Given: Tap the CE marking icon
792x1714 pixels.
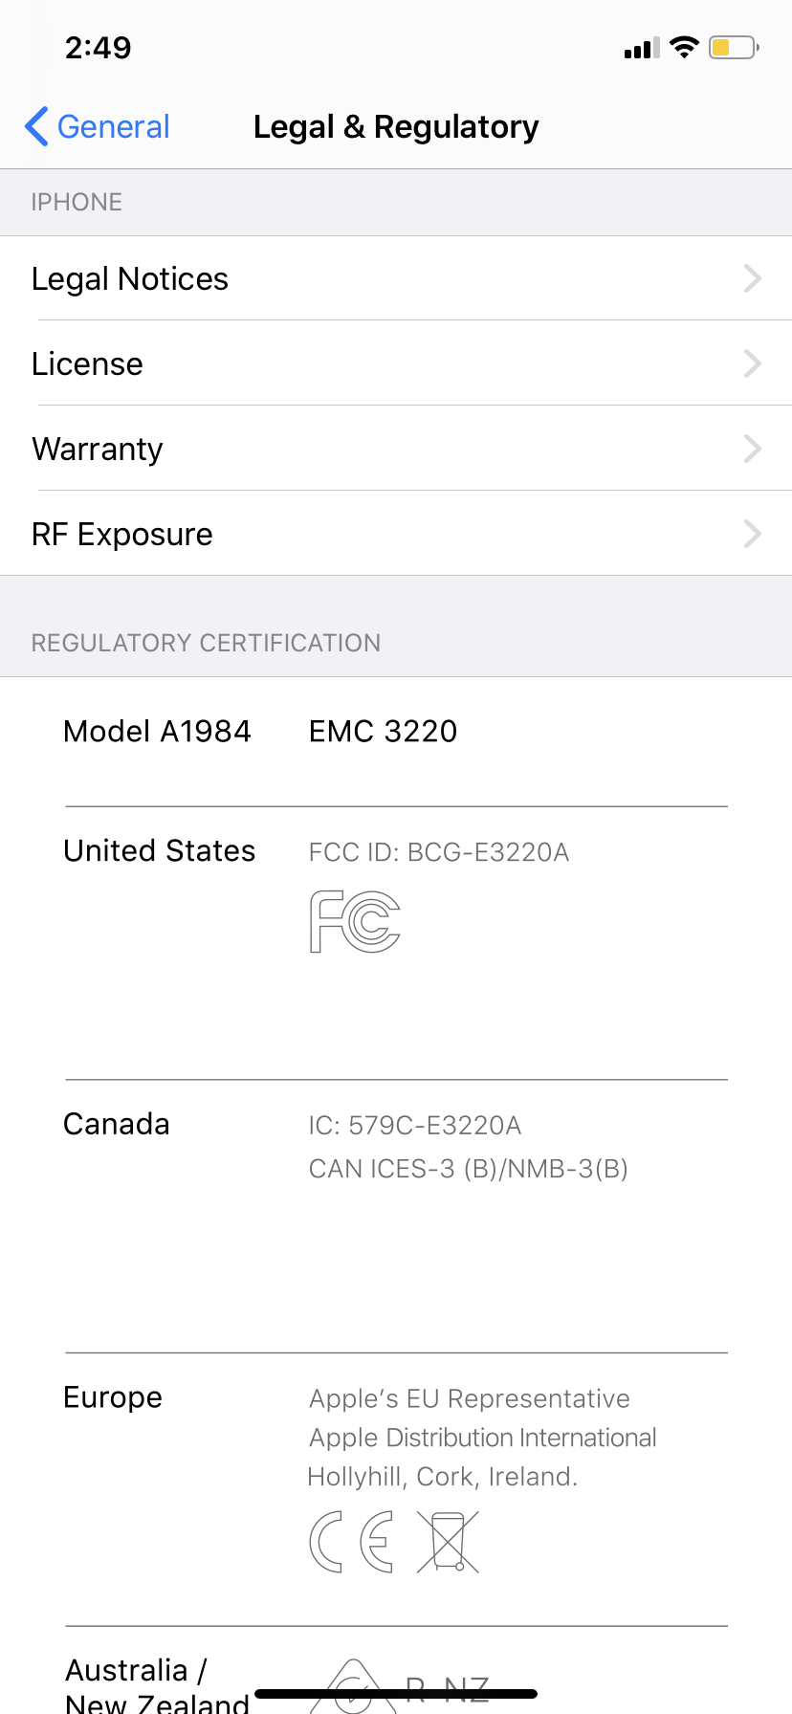Looking at the screenshot, I should 351,1542.
